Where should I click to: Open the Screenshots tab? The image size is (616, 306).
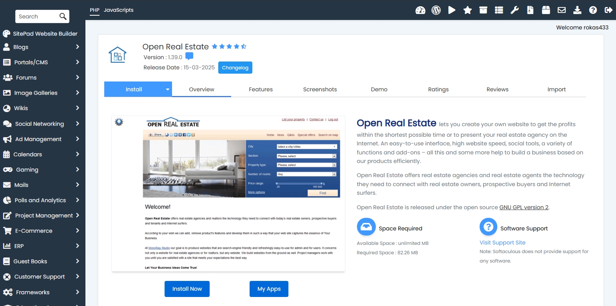tap(320, 89)
